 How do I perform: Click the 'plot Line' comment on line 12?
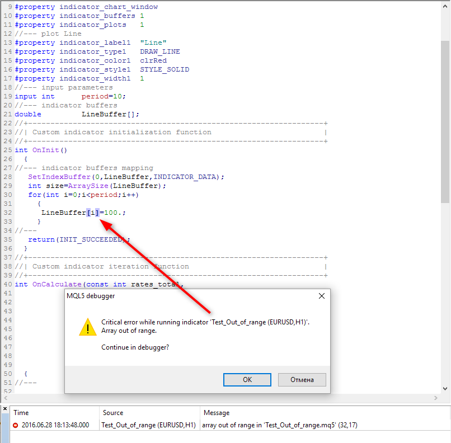pos(61,34)
